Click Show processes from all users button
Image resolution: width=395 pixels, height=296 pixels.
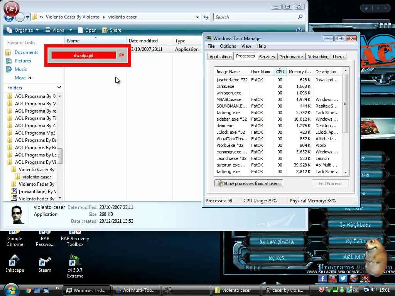click(249, 183)
